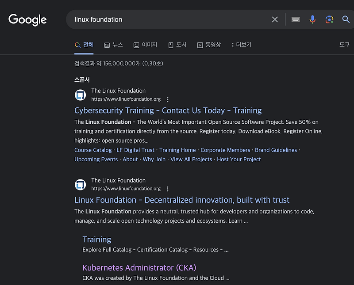Open Kubernetes Administrator (CKA) link
Screen dimensions: 354x285
(139, 268)
